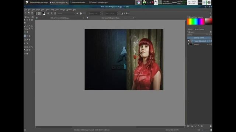The image size is (236, 132).
Task: Open the File menu
Action: click(25, 10)
